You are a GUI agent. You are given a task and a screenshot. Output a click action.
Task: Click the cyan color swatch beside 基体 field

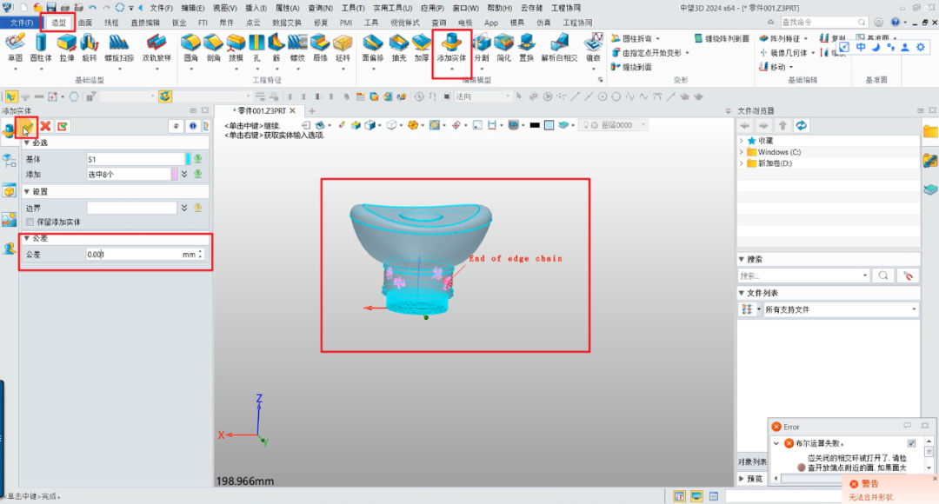(x=188, y=159)
